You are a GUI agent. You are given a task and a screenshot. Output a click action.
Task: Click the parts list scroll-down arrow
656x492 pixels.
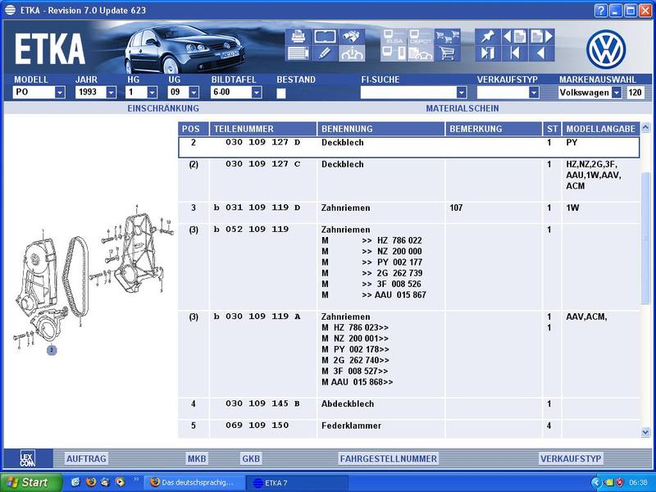(645, 432)
